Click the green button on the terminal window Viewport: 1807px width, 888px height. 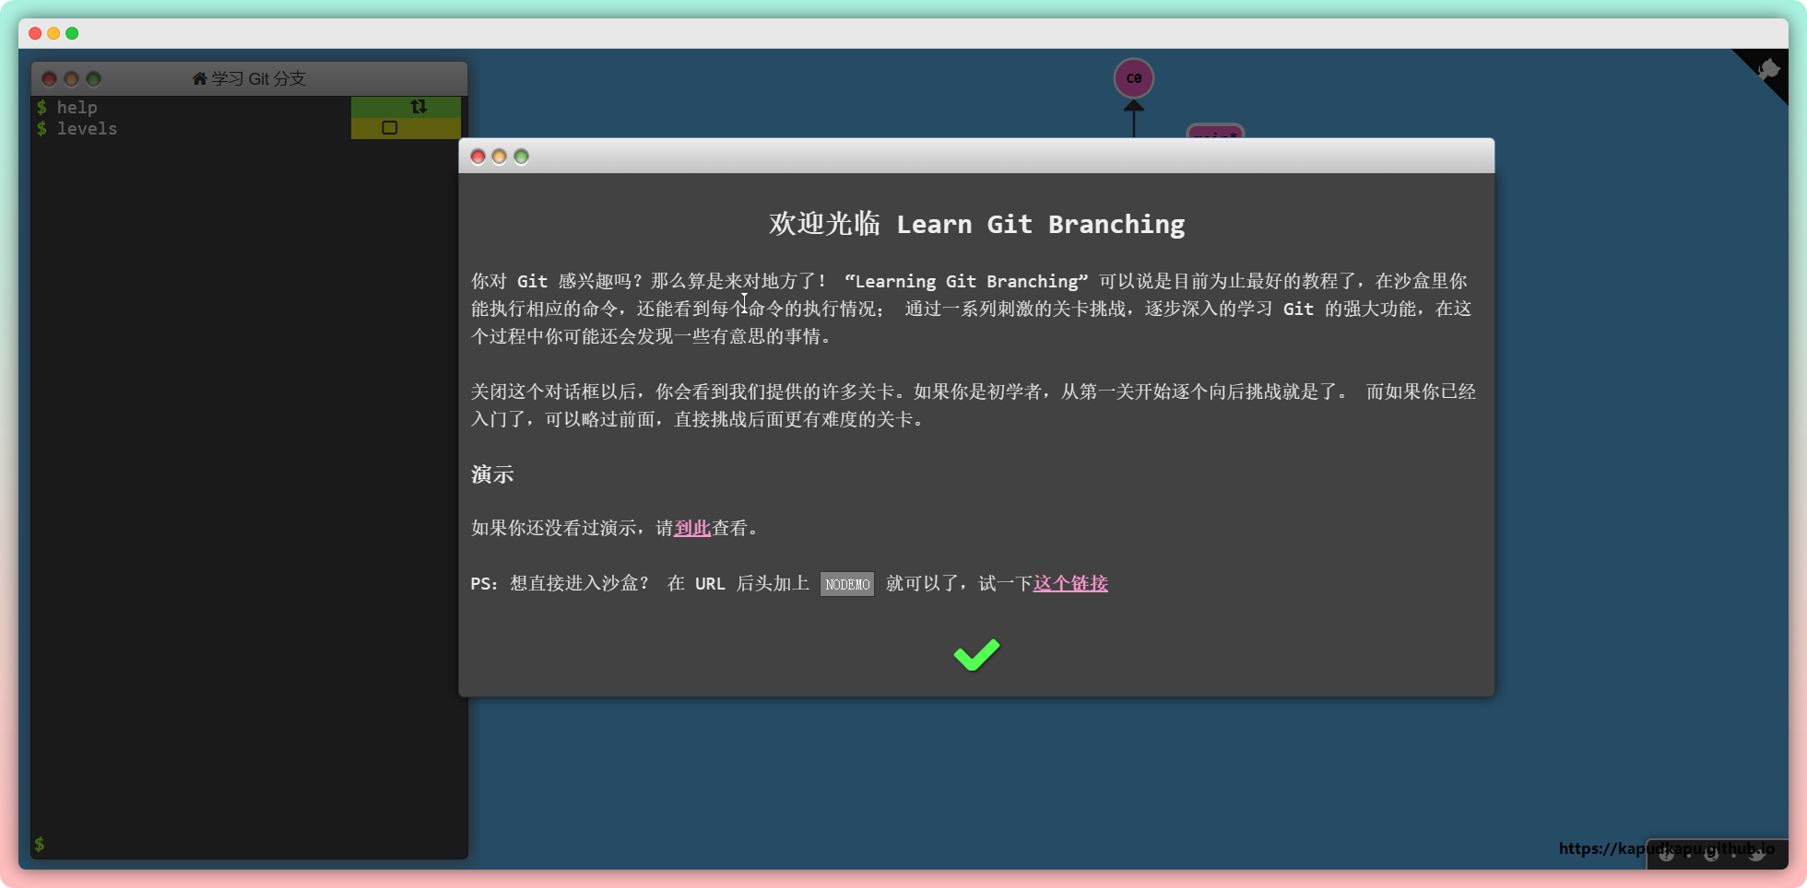click(93, 79)
